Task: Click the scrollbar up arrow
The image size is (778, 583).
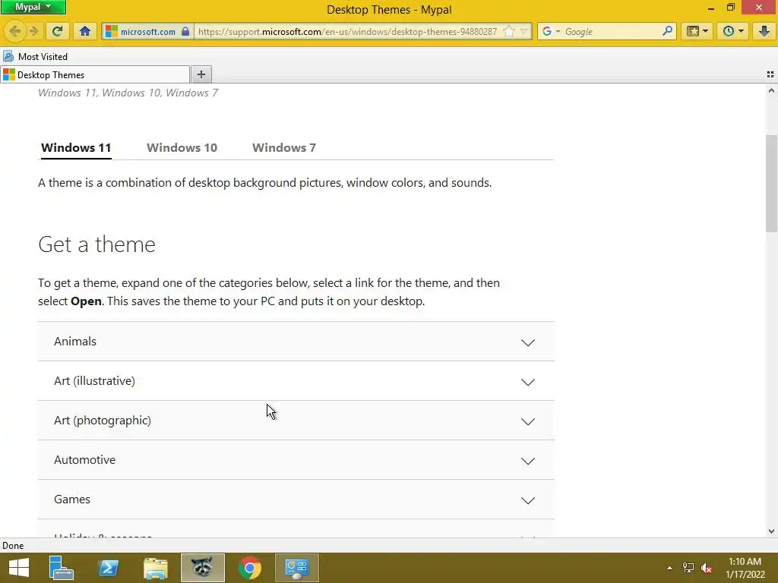Action: tap(771, 91)
